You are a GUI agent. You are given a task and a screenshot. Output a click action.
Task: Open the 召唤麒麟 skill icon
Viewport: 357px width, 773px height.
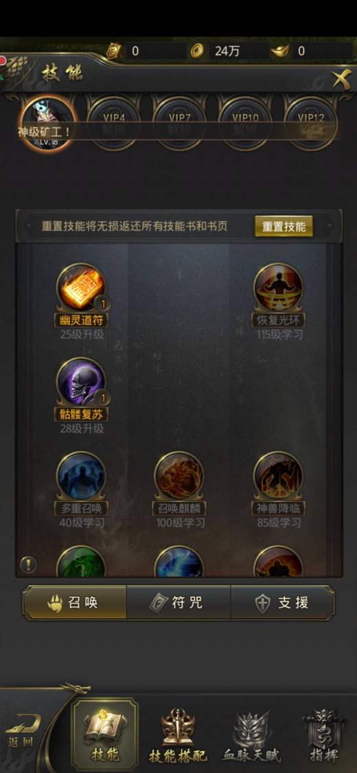[179, 476]
